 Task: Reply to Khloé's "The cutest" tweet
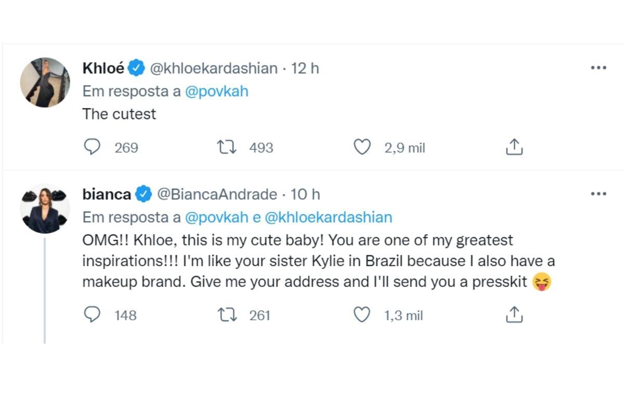92,148
